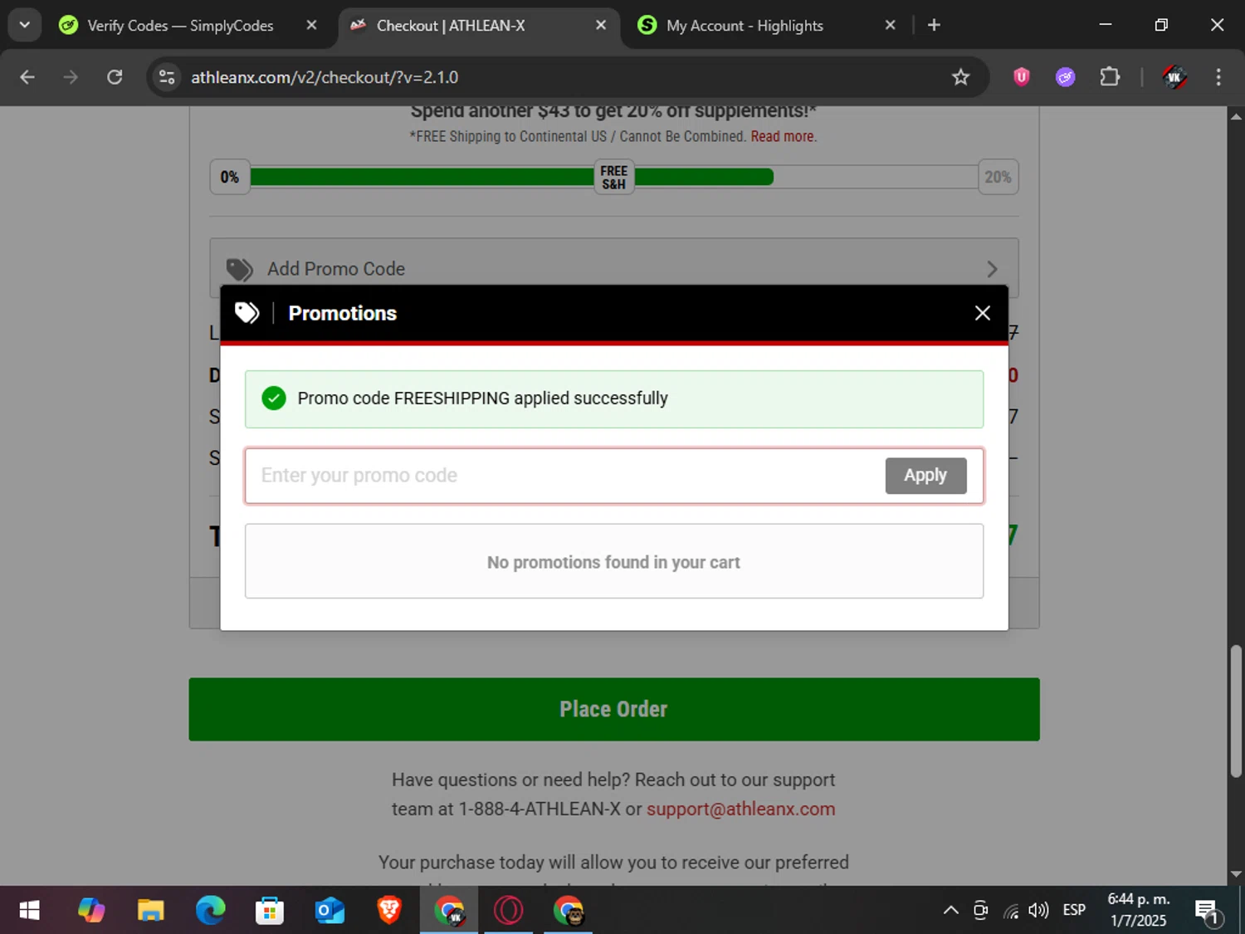Close the My Account - Highlights tab
The width and height of the screenshot is (1245, 934).
pos(890,26)
